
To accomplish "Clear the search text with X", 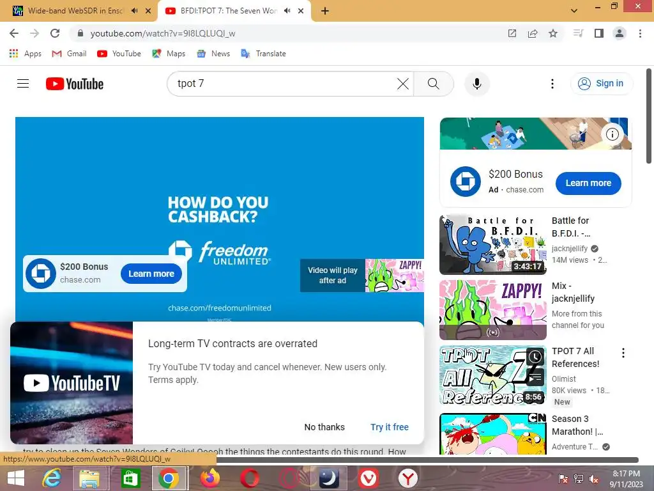I will pos(403,84).
